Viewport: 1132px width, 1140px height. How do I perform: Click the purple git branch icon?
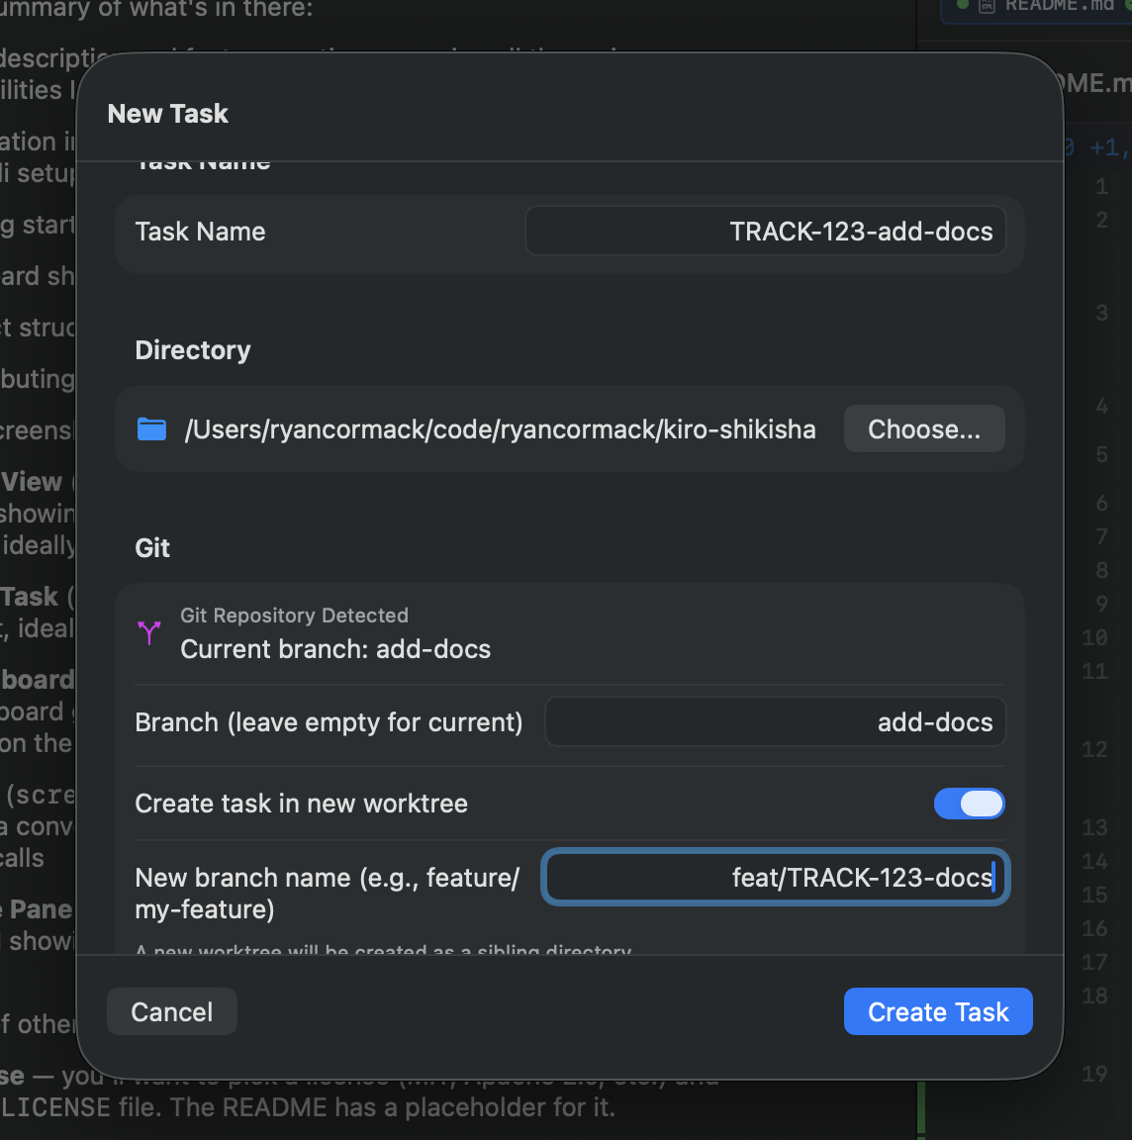click(x=149, y=632)
